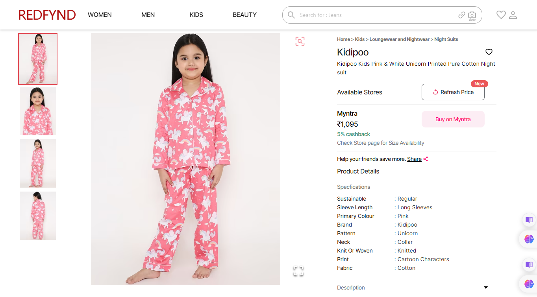Click the REDFYND logo
537x297 pixels.
(47, 15)
